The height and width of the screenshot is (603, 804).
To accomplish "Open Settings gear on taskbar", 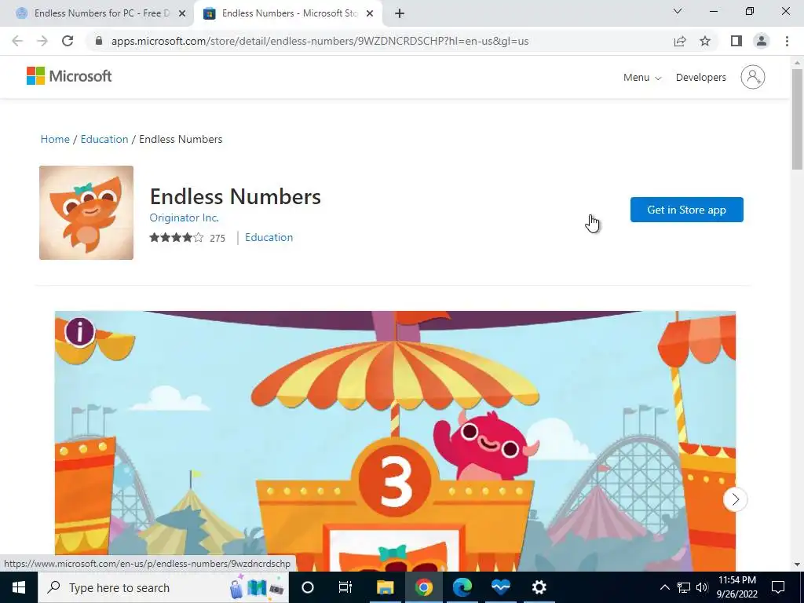I will pyautogui.click(x=539, y=587).
